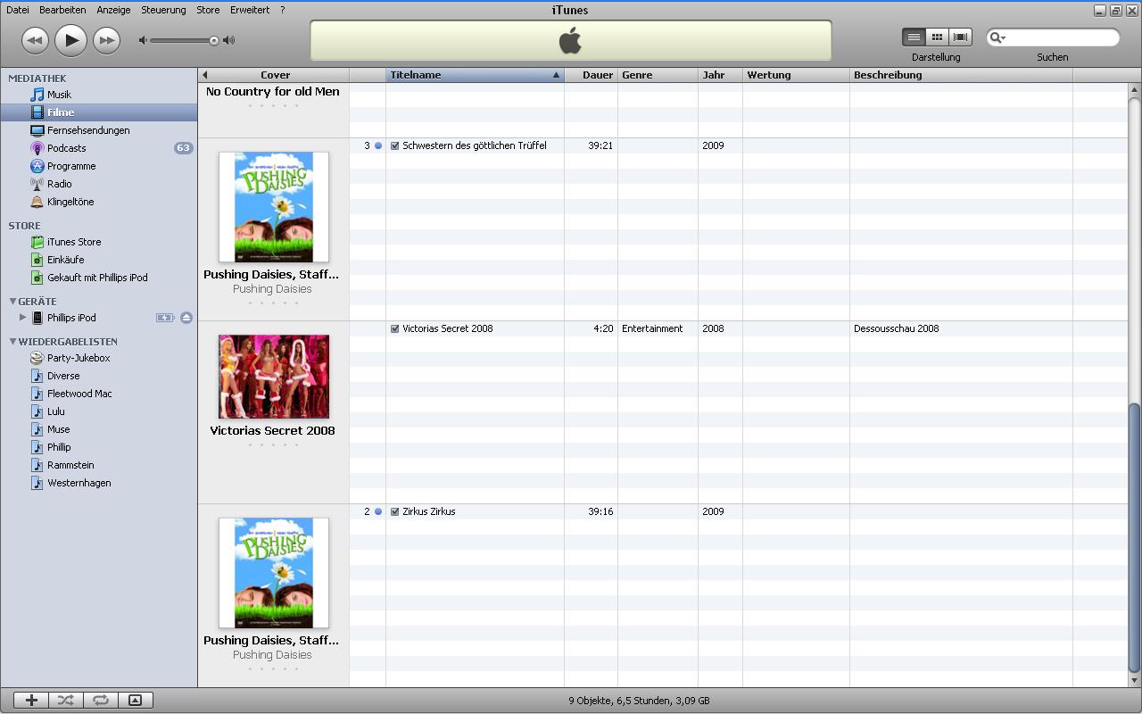
Task: Rate Victorias Secret 2008 using dots under cover
Action: [273, 444]
